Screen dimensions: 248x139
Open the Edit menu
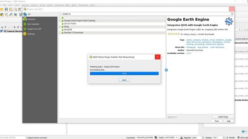tap(5, 5)
